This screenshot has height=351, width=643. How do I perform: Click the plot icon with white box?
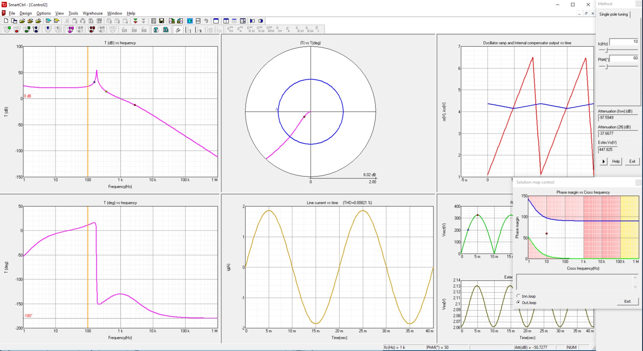pyautogui.click(x=180, y=21)
